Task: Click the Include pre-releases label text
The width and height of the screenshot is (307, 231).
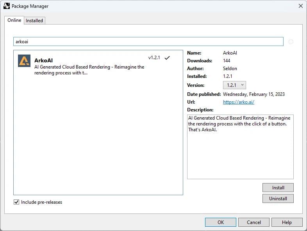Action: (x=41, y=202)
